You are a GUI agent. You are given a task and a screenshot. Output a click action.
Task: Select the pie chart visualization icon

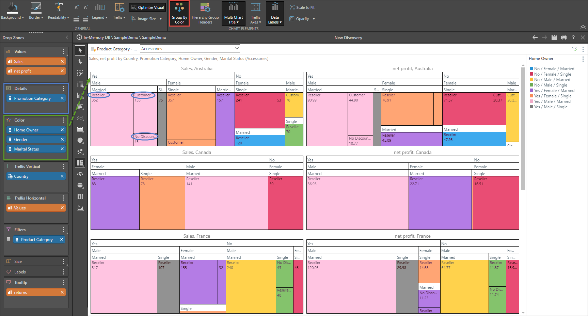[80, 140]
